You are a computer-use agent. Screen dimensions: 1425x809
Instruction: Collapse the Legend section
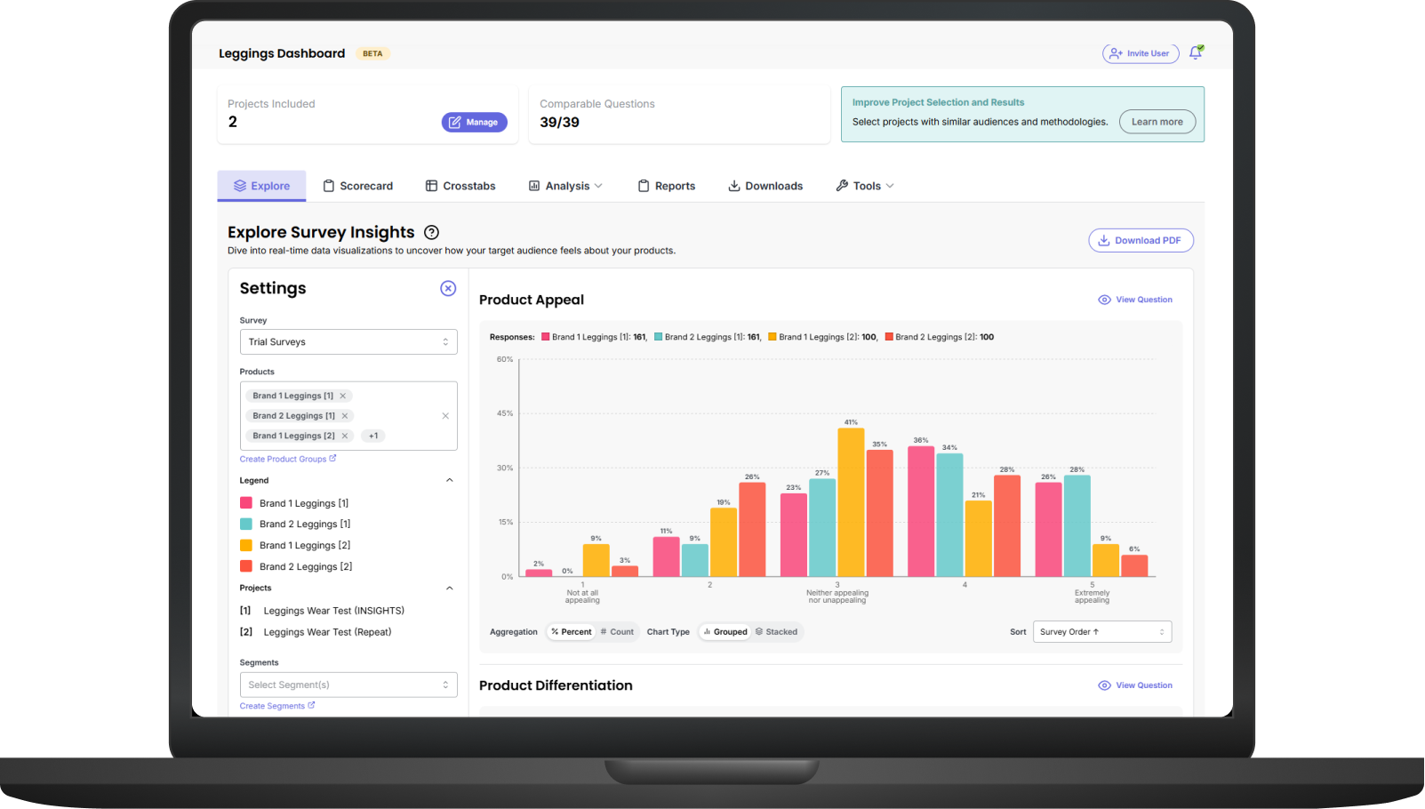(450, 480)
